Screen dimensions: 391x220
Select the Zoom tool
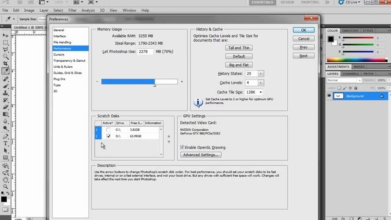(x=5, y=186)
